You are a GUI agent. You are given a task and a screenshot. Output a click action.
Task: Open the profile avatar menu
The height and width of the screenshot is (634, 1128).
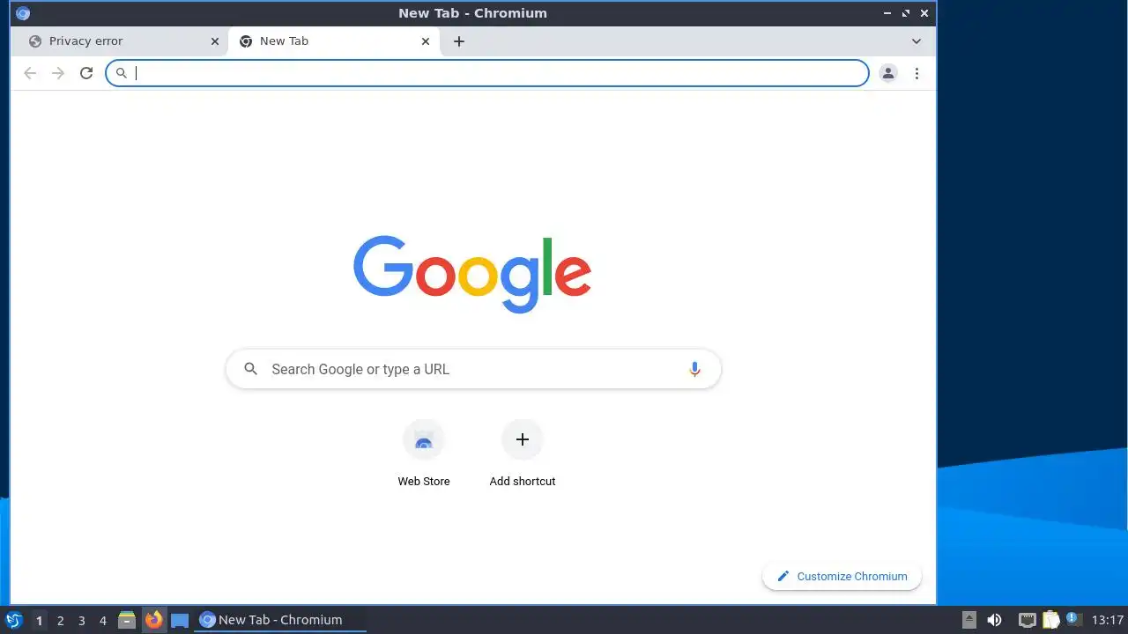[x=888, y=73]
